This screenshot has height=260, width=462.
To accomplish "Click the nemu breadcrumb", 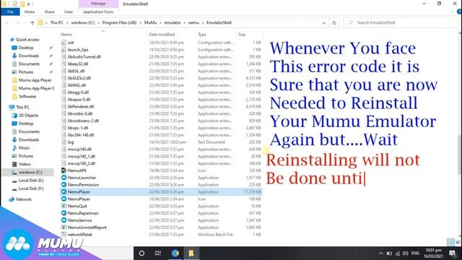I will pos(193,22).
